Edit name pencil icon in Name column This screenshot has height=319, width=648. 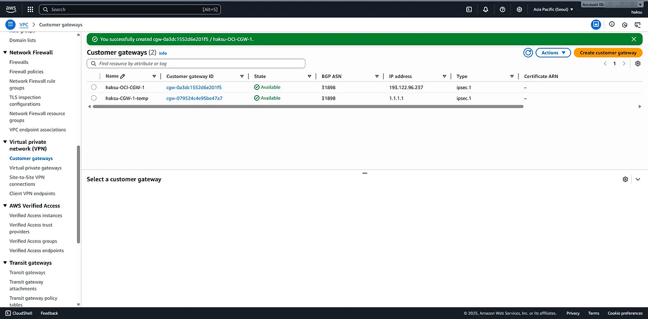(x=123, y=76)
